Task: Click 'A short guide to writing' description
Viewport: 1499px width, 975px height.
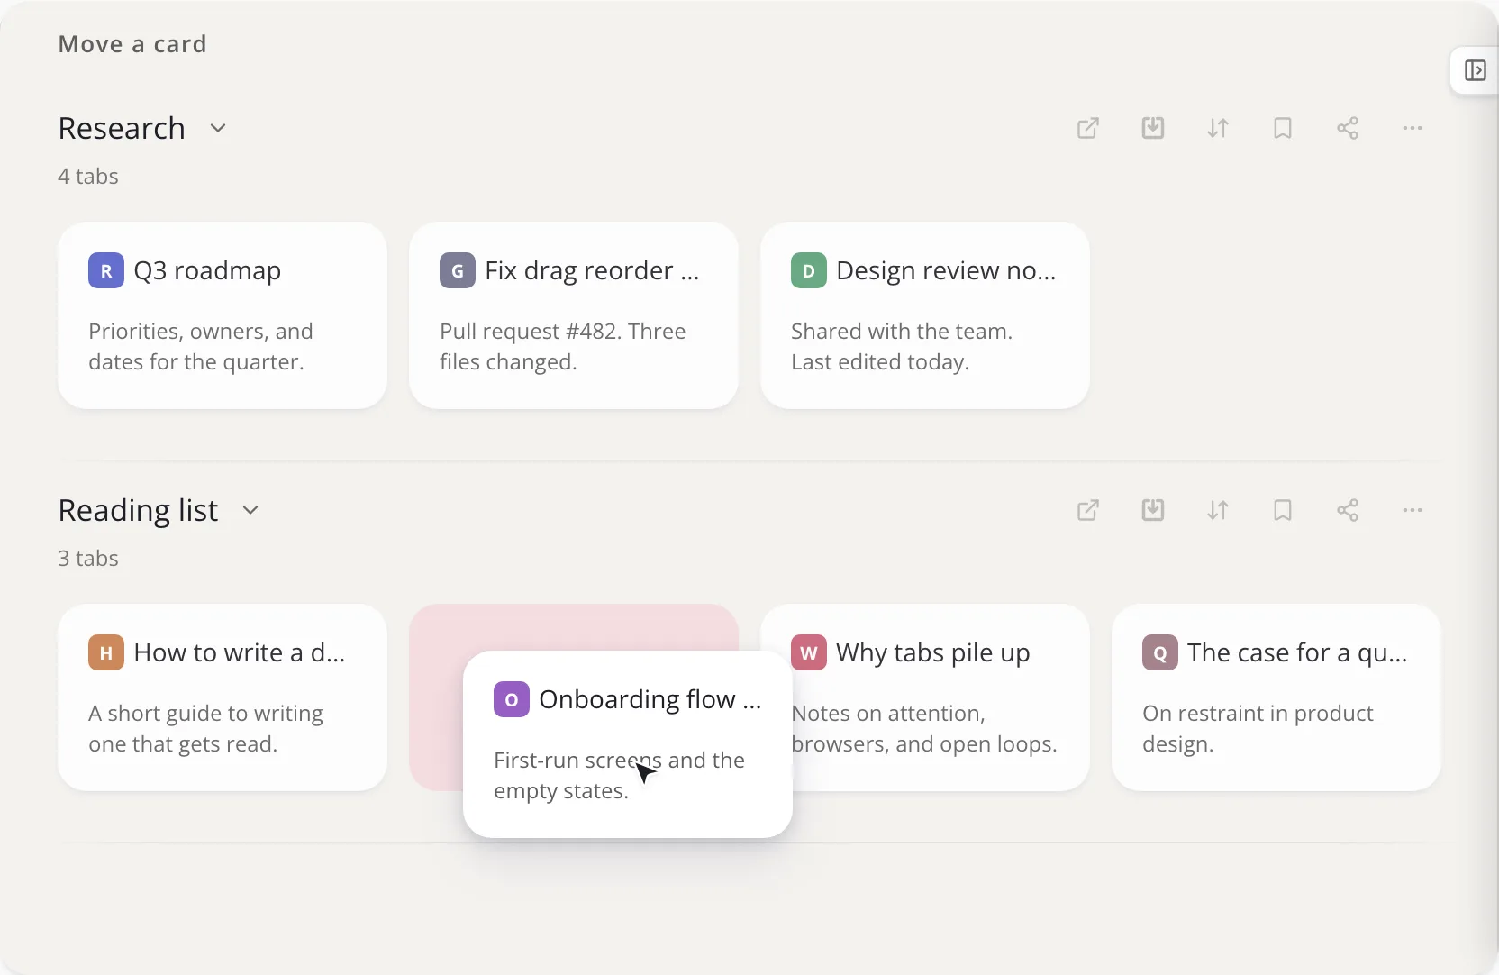Action: coord(205,728)
